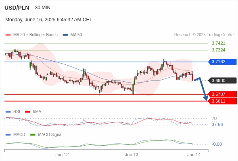Image resolution: width=238 pixels, height=161 pixels.
Task: Click the red 3.6611 support price tag
Action: tap(222, 101)
